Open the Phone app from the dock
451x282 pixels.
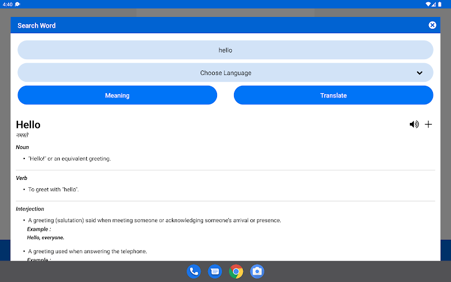(194, 271)
